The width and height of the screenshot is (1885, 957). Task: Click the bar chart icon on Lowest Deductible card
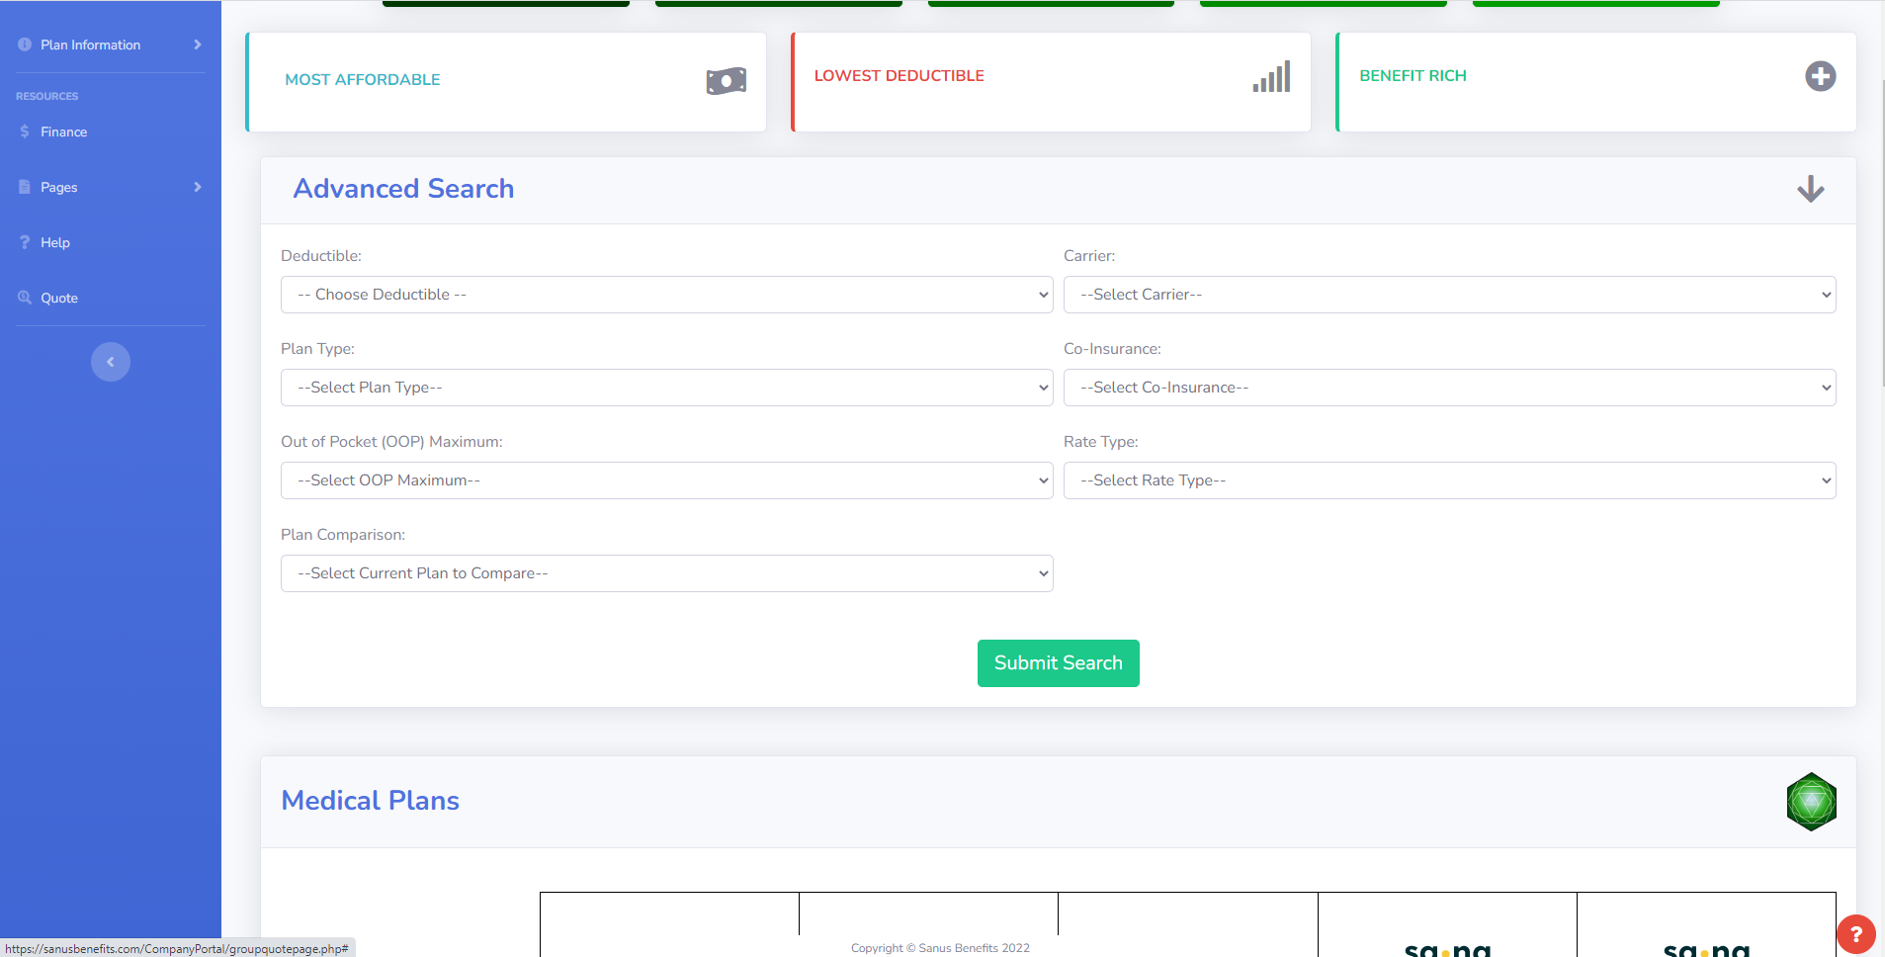pyautogui.click(x=1270, y=76)
